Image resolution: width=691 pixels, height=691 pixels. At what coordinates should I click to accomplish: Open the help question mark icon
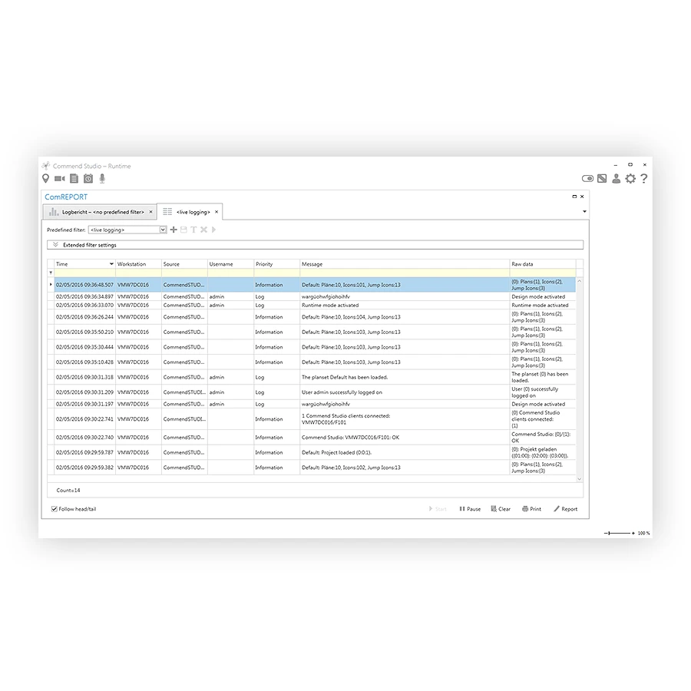coord(644,178)
